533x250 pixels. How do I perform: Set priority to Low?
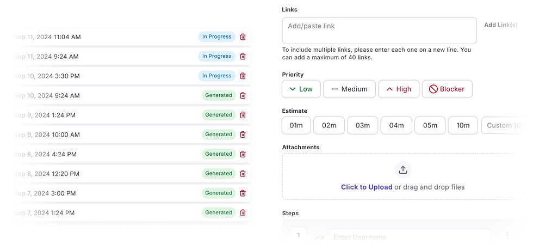pos(301,89)
